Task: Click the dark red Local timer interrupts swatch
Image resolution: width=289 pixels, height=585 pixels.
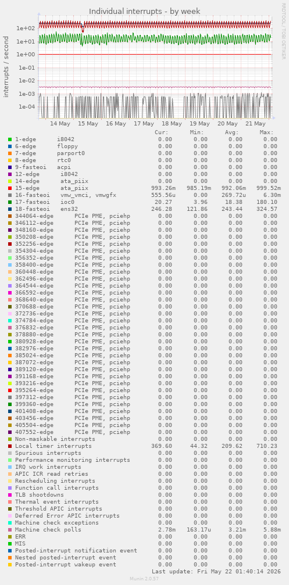Action: (x=10, y=446)
